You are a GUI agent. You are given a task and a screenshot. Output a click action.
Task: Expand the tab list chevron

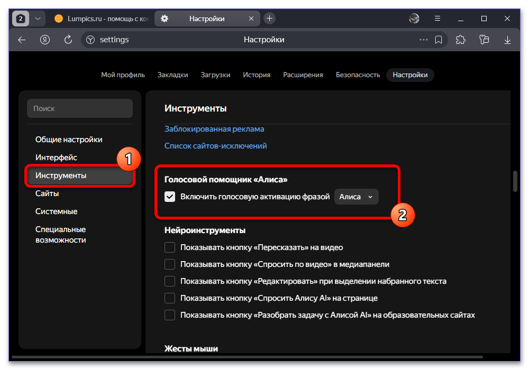click(38, 18)
